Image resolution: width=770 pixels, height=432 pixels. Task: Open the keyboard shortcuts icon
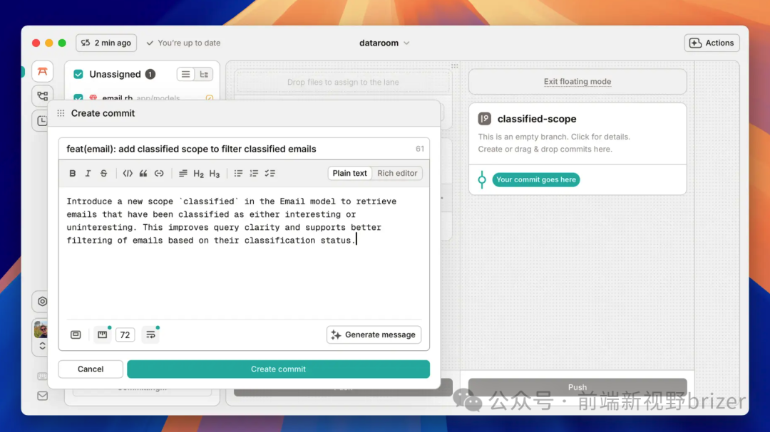[42, 376]
